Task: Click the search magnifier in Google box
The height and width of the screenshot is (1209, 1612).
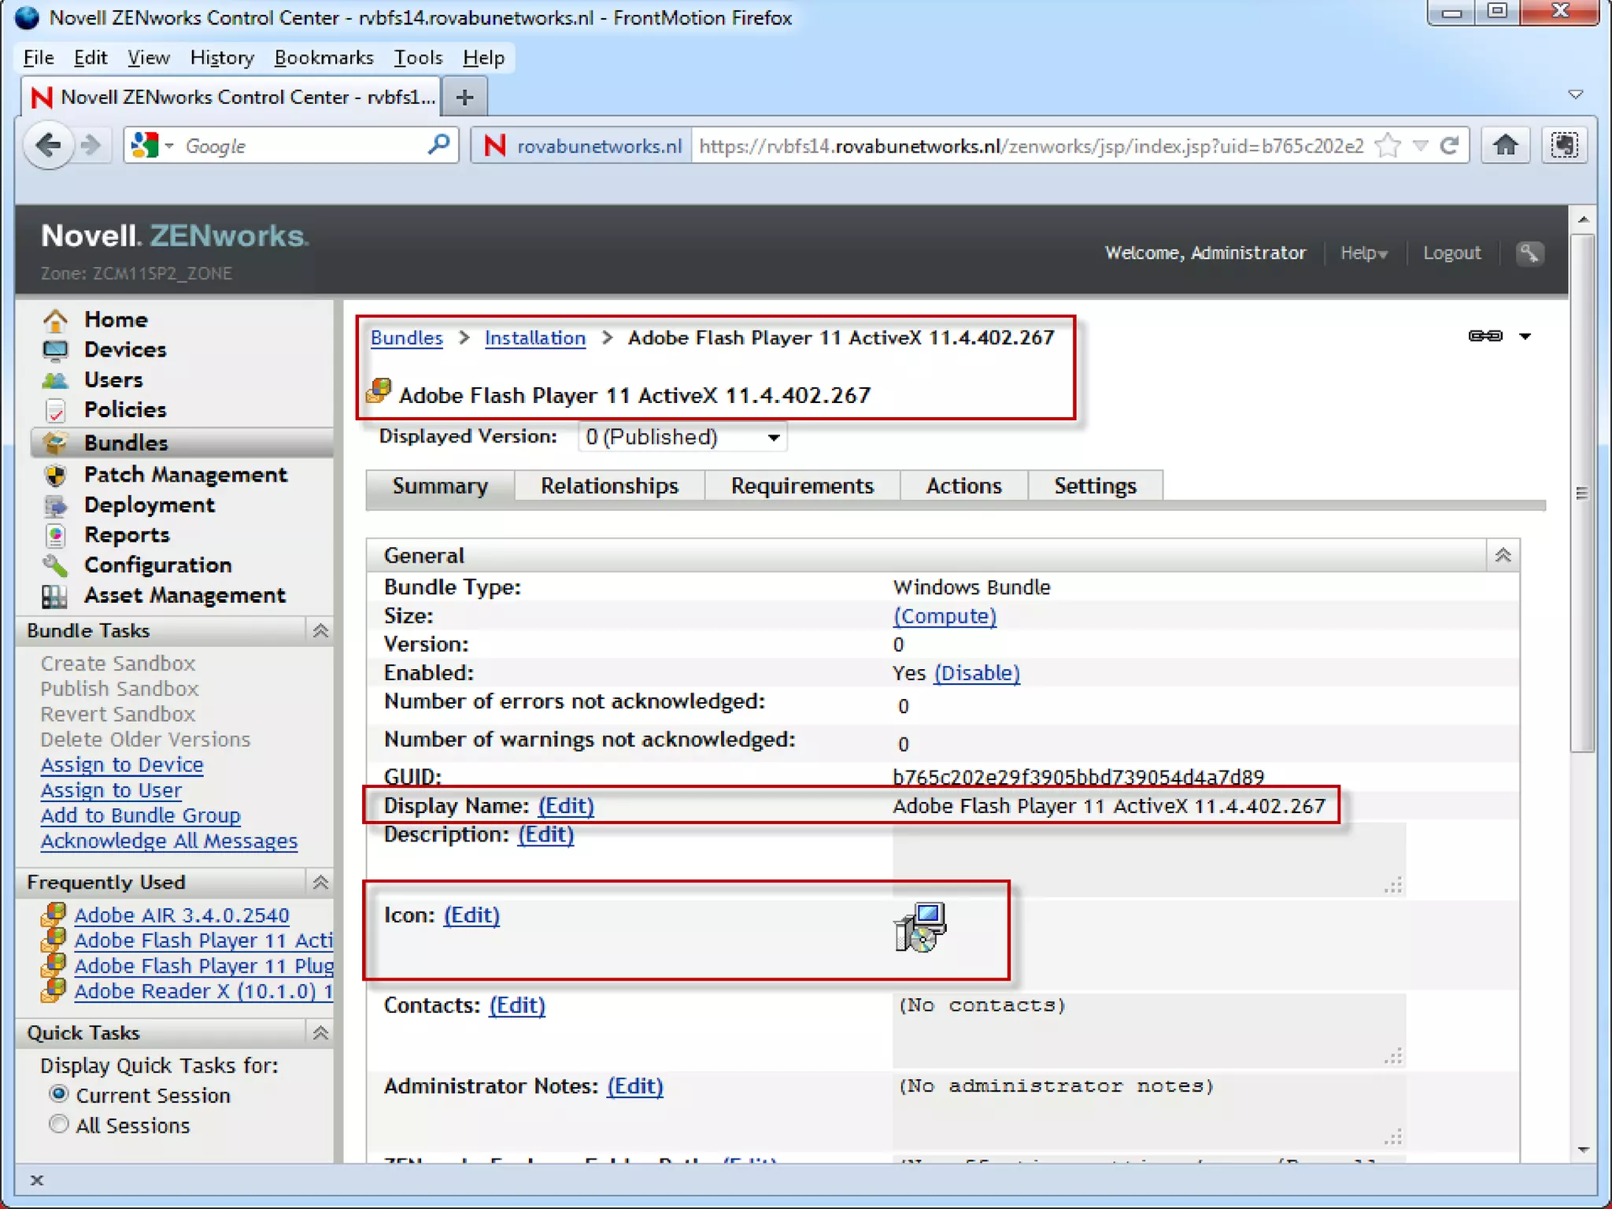Action: (438, 145)
